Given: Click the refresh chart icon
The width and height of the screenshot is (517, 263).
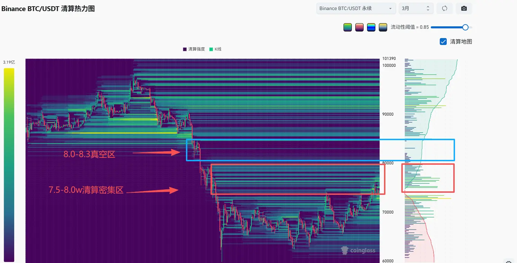Looking at the screenshot, I should pyautogui.click(x=445, y=8).
